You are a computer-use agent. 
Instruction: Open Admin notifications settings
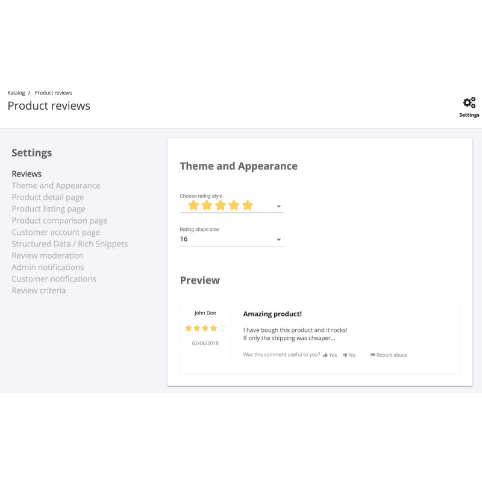[x=48, y=267]
